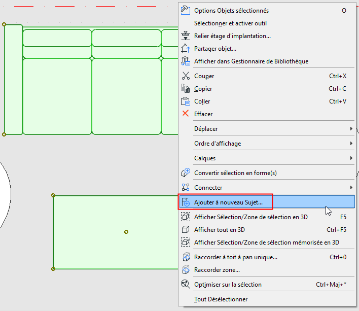Click the sofa's second seat cushion
This screenshot has height=311, width=359.
(x=126, y=96)
